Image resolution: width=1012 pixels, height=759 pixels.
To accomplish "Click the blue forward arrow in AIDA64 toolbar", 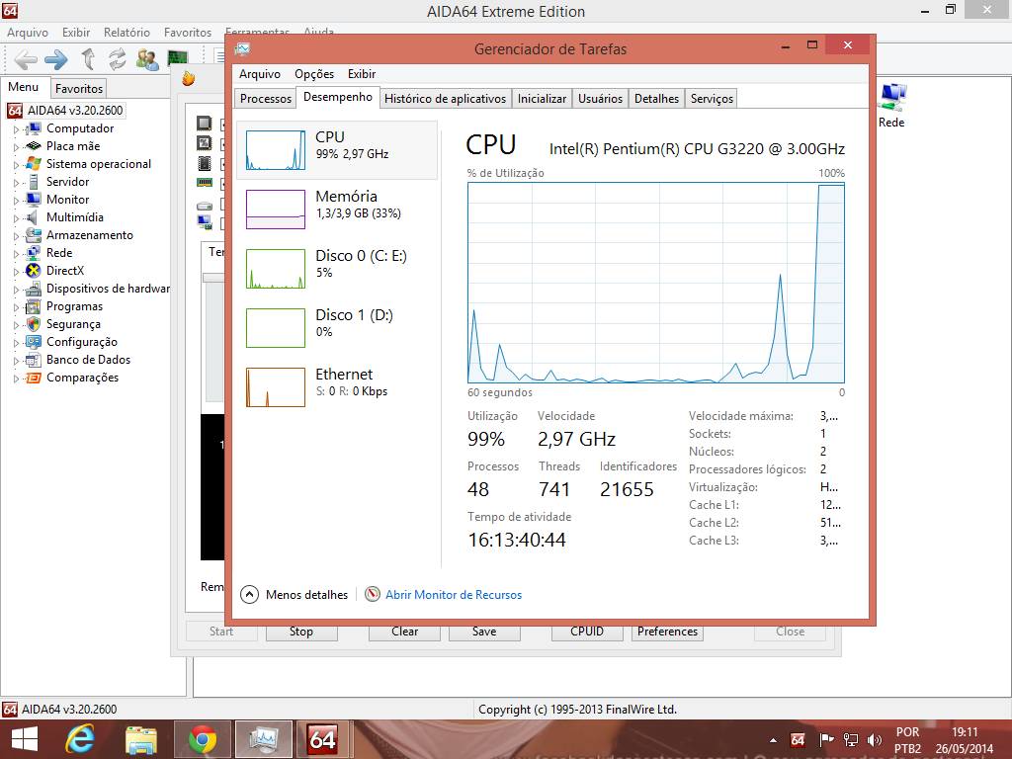I will tap(56, 59).
